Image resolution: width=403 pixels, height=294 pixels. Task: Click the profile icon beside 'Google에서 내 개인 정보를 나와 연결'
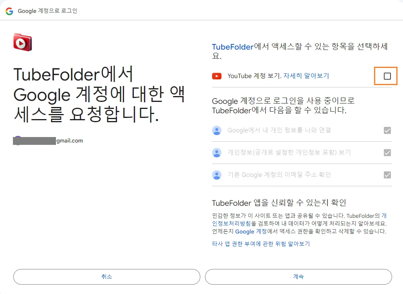click(217, 130)
